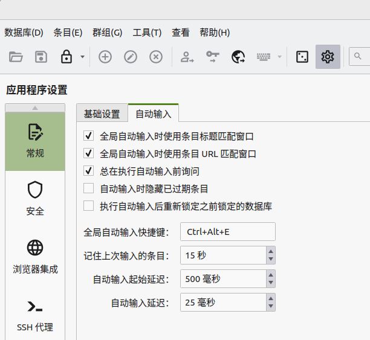
Task: Open the 安全 shield category
Action: [x=35, y=199]
